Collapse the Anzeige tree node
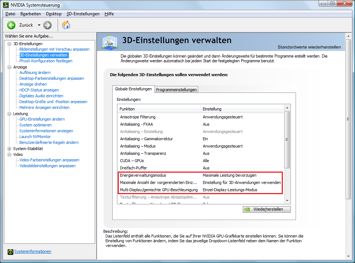This screenshot has width=355, height=263. (x=9, y=67)
